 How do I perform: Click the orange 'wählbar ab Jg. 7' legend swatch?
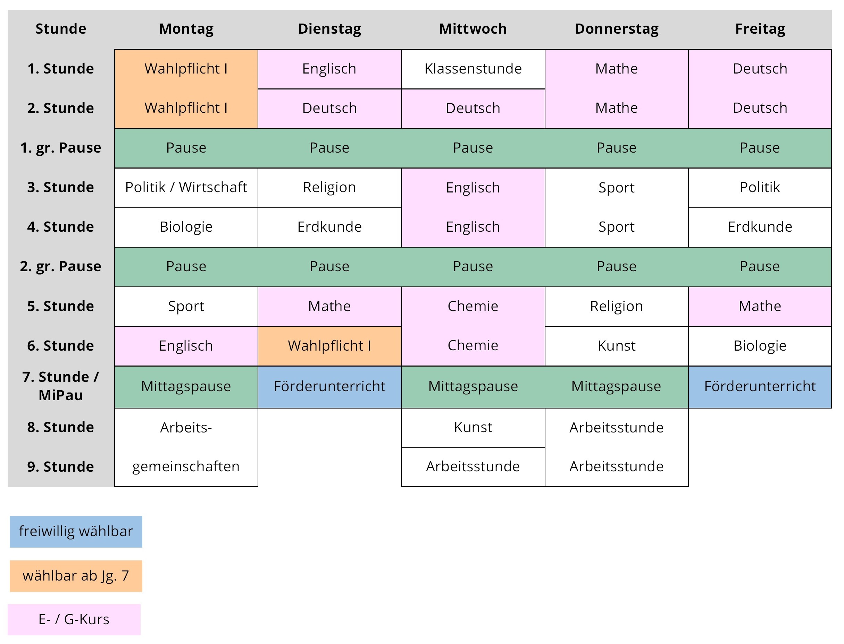[x=76, y=576]
